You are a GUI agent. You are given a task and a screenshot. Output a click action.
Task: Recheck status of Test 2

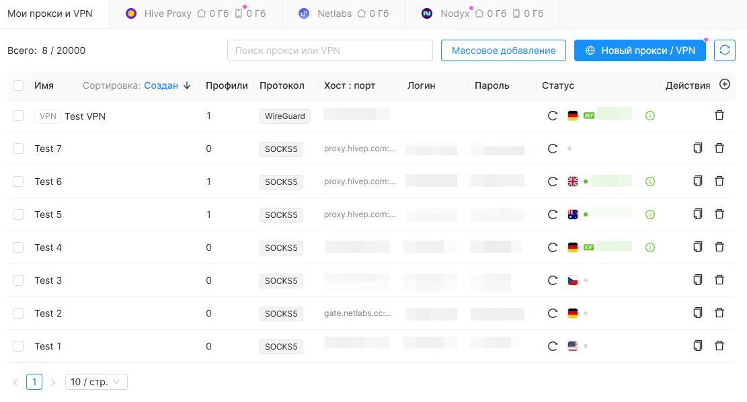point(553,313)
